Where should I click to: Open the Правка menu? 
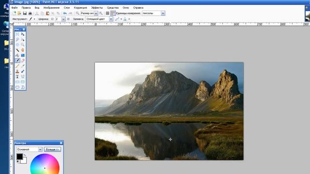(x=26, y=8)
